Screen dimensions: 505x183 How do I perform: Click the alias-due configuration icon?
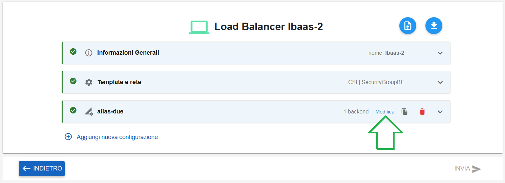click(89, 111)
